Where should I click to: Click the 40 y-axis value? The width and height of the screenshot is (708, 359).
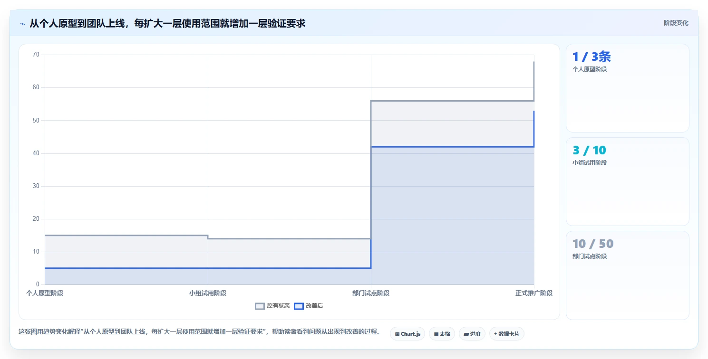coord(36,153)
